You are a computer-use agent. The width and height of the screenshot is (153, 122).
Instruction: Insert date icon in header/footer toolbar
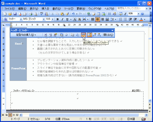pyautogui.click(x=62, y=35)
